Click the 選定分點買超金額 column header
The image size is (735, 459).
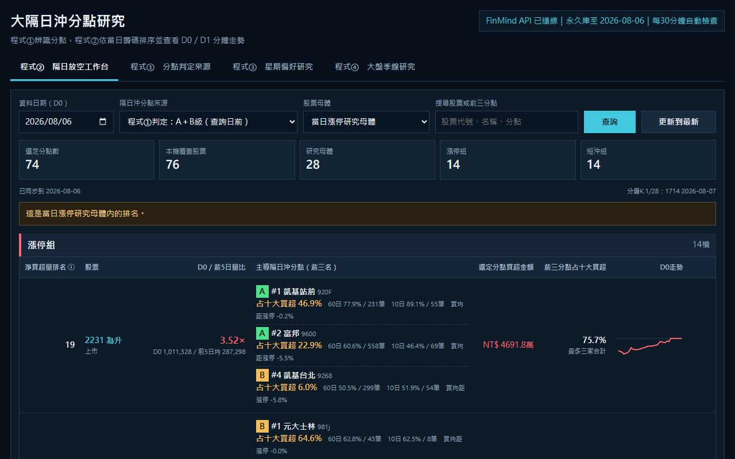[x=506, y=267]
